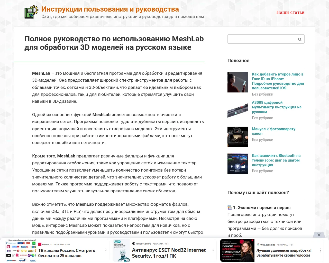Click 'Без рубрики' under Bluetooth article

tap(262, 171)
